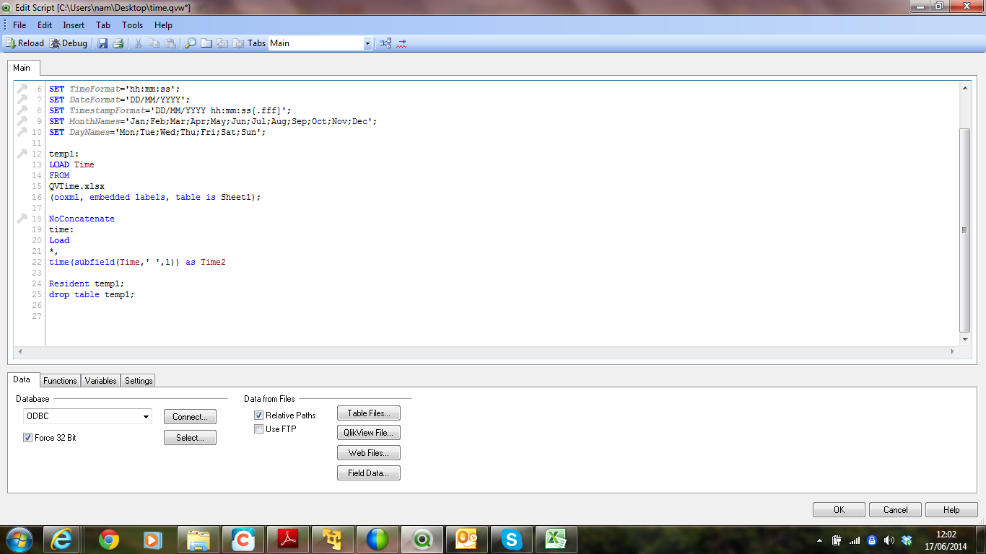Switch to the Data tab
This screenshot has height=554, width=986.
22,379
